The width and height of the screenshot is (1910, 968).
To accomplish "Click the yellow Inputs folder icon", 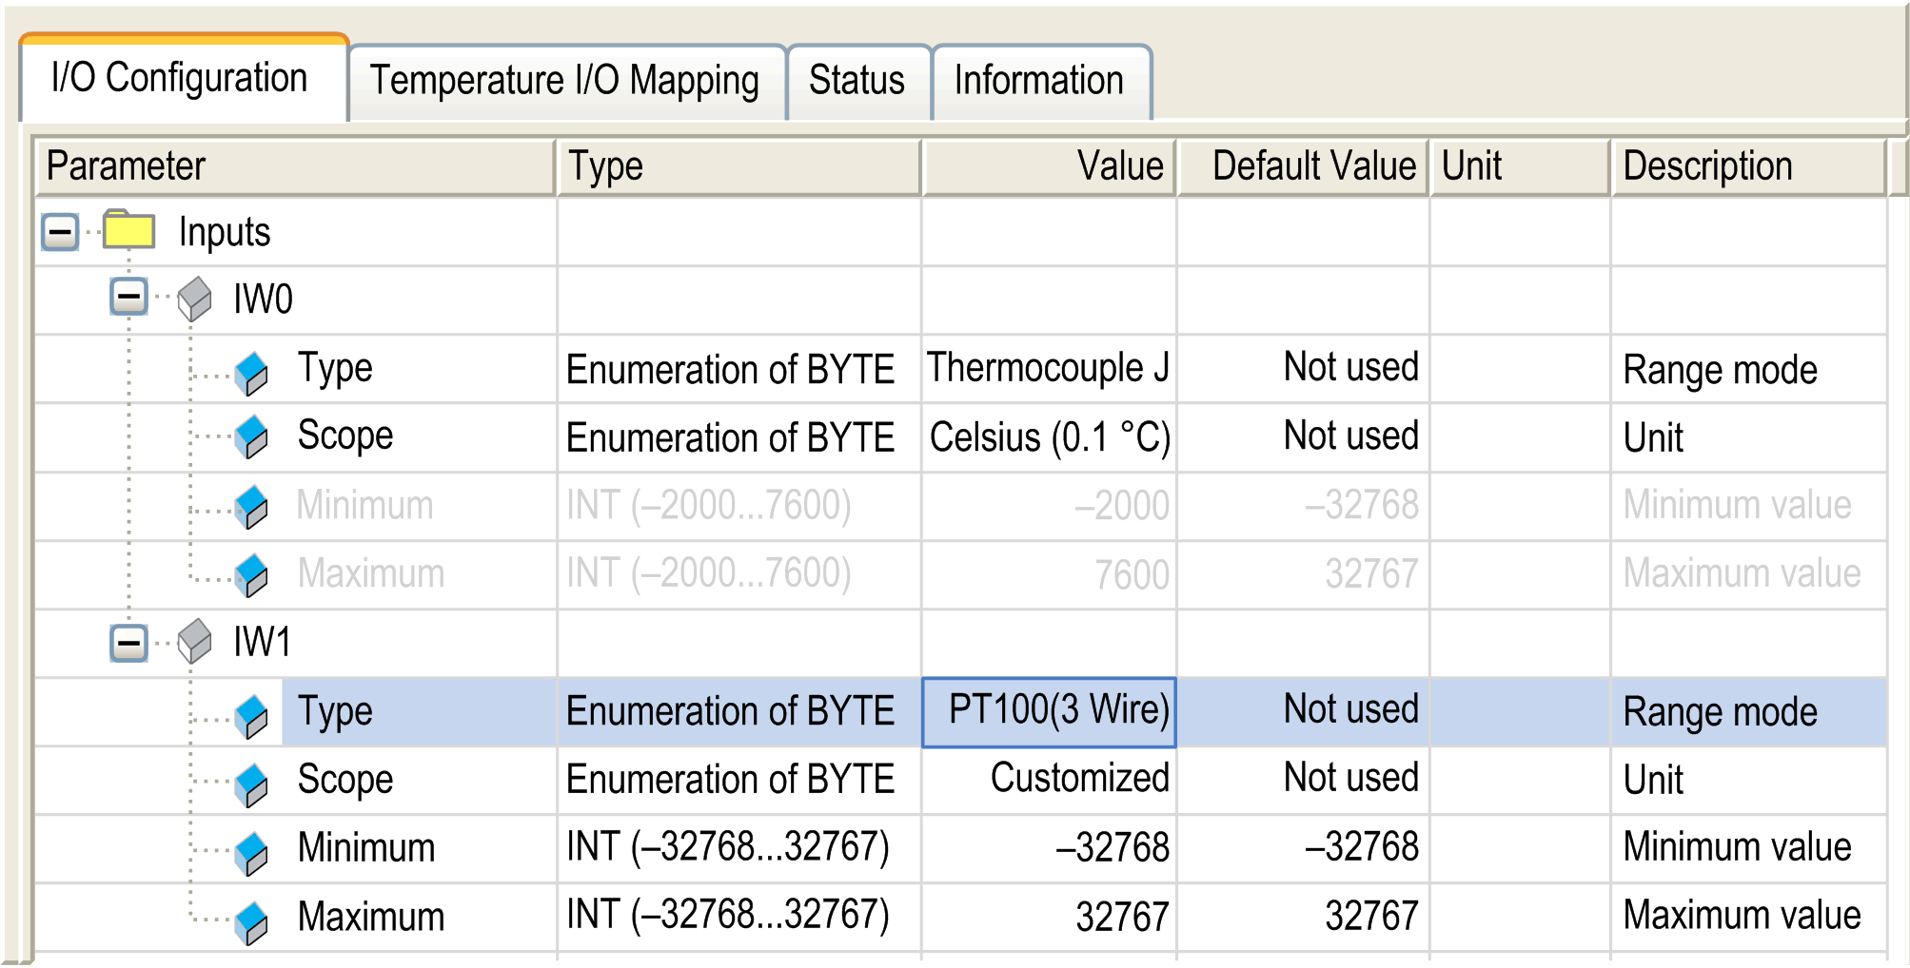I will 128,230.
